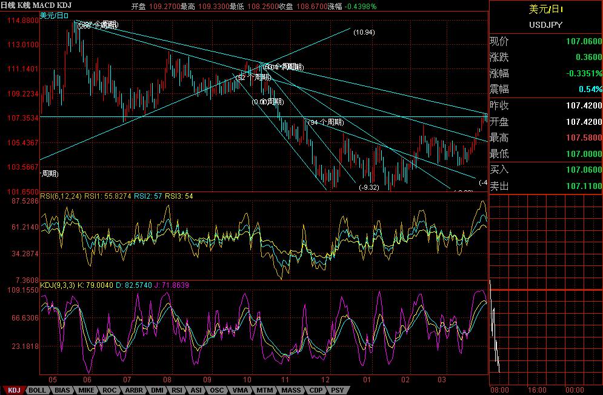Click the 16:00 label on intraday axis
The width and height of the screenshot is (603, 395).
[537, 390]
